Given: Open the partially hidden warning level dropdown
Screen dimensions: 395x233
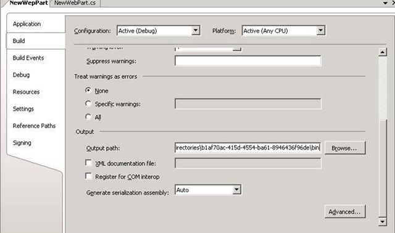Looking at the screenshot, I should [x=237, y=49].
